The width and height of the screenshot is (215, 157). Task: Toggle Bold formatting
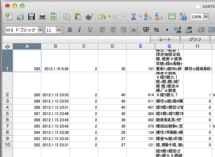pyautogui.click(x=70, y=30)
